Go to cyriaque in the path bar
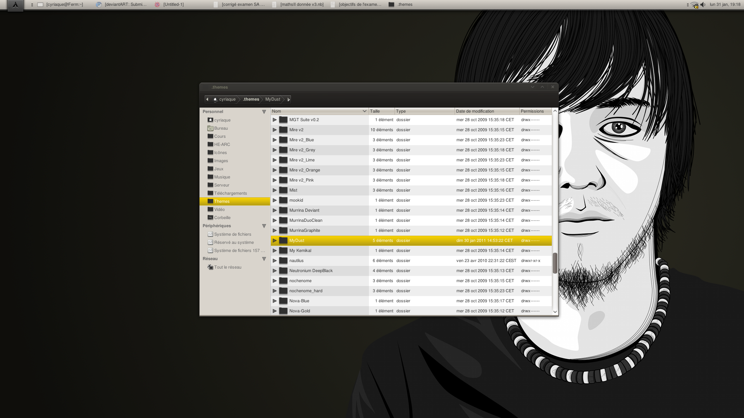This screenshot has width=744, height=418. click(225, 99)
